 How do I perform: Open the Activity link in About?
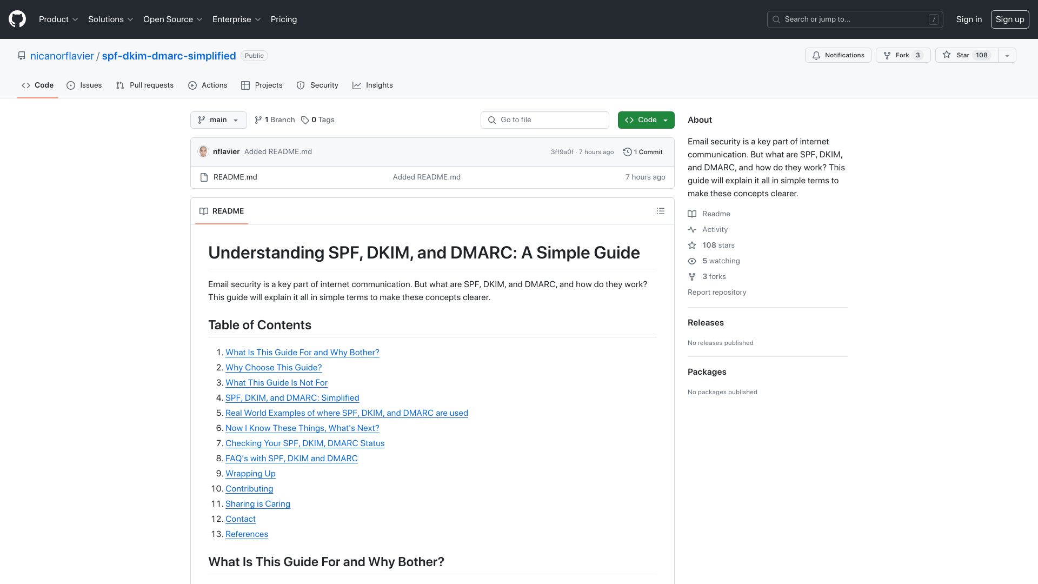point(708,230)
